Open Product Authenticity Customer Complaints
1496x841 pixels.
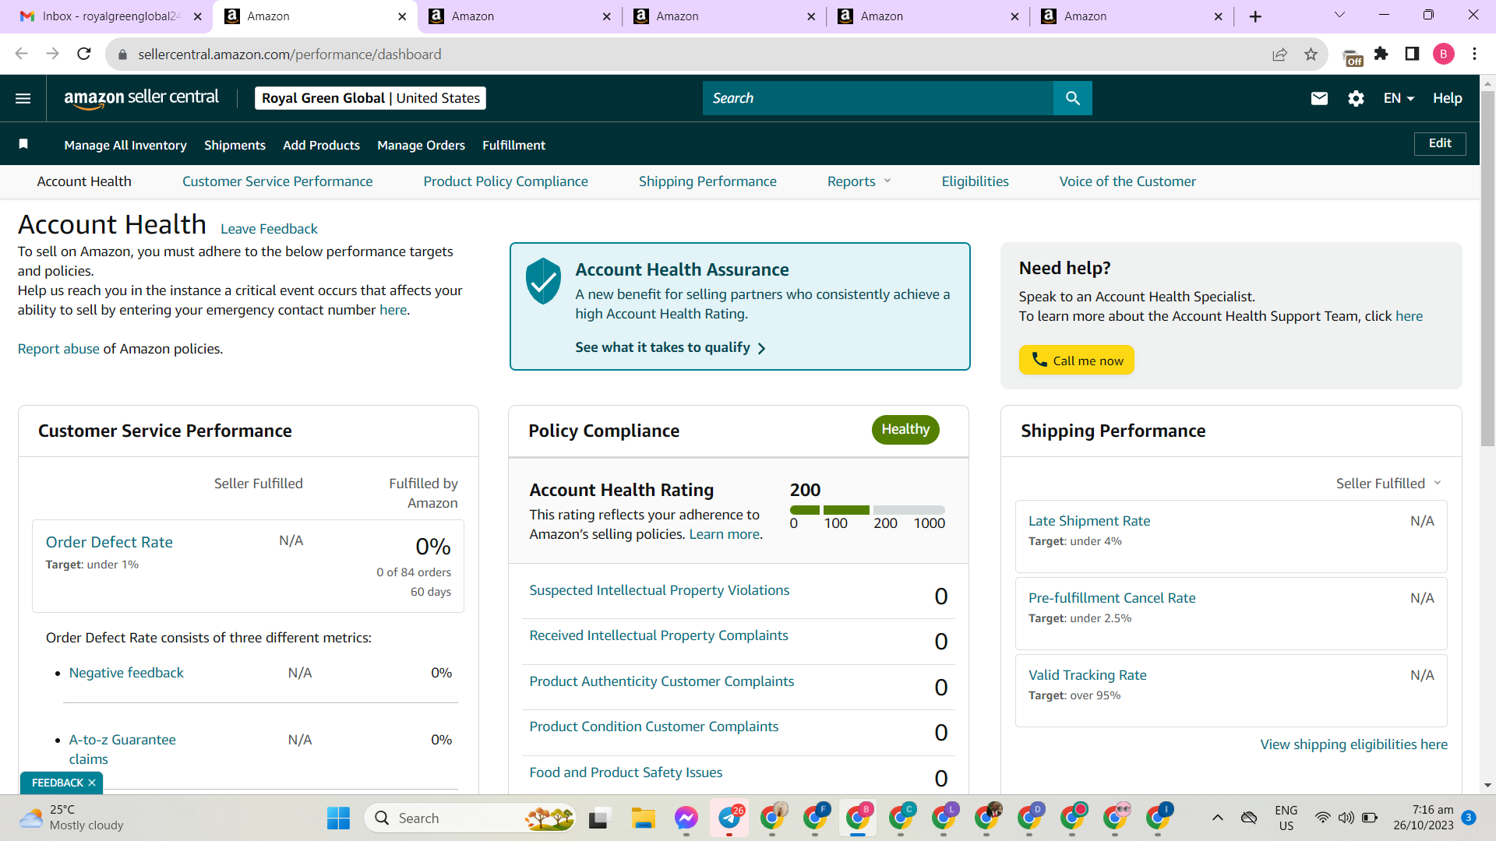coord(662,681)
